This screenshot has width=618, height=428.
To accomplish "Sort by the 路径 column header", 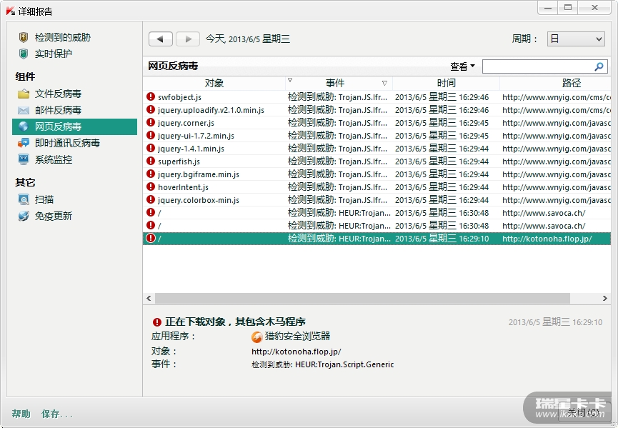I will click(x=571, y=83).
